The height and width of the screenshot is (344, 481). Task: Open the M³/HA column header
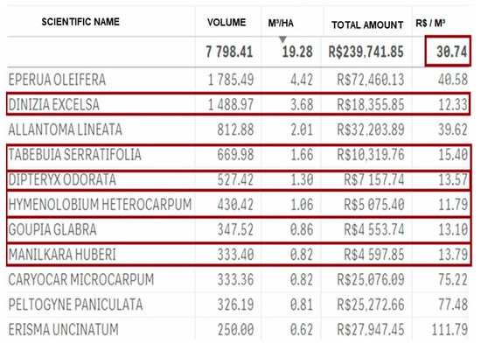point(281,23)
